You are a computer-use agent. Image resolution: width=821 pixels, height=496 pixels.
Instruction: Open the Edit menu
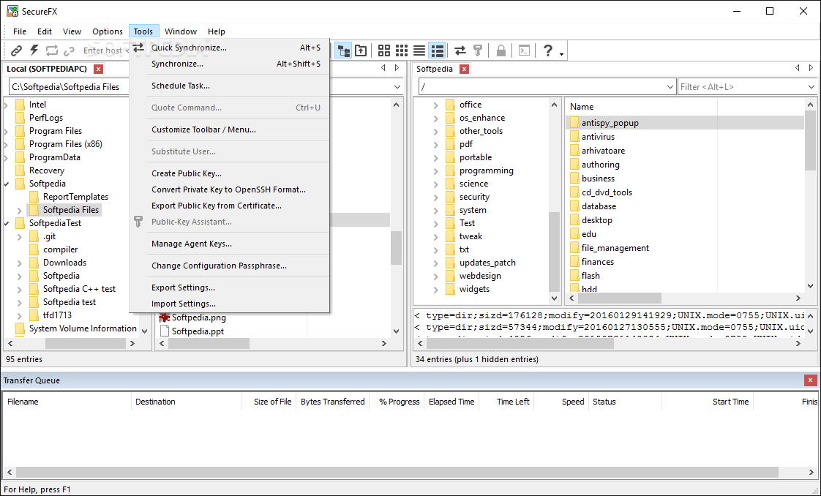click(x=45, y=31)
